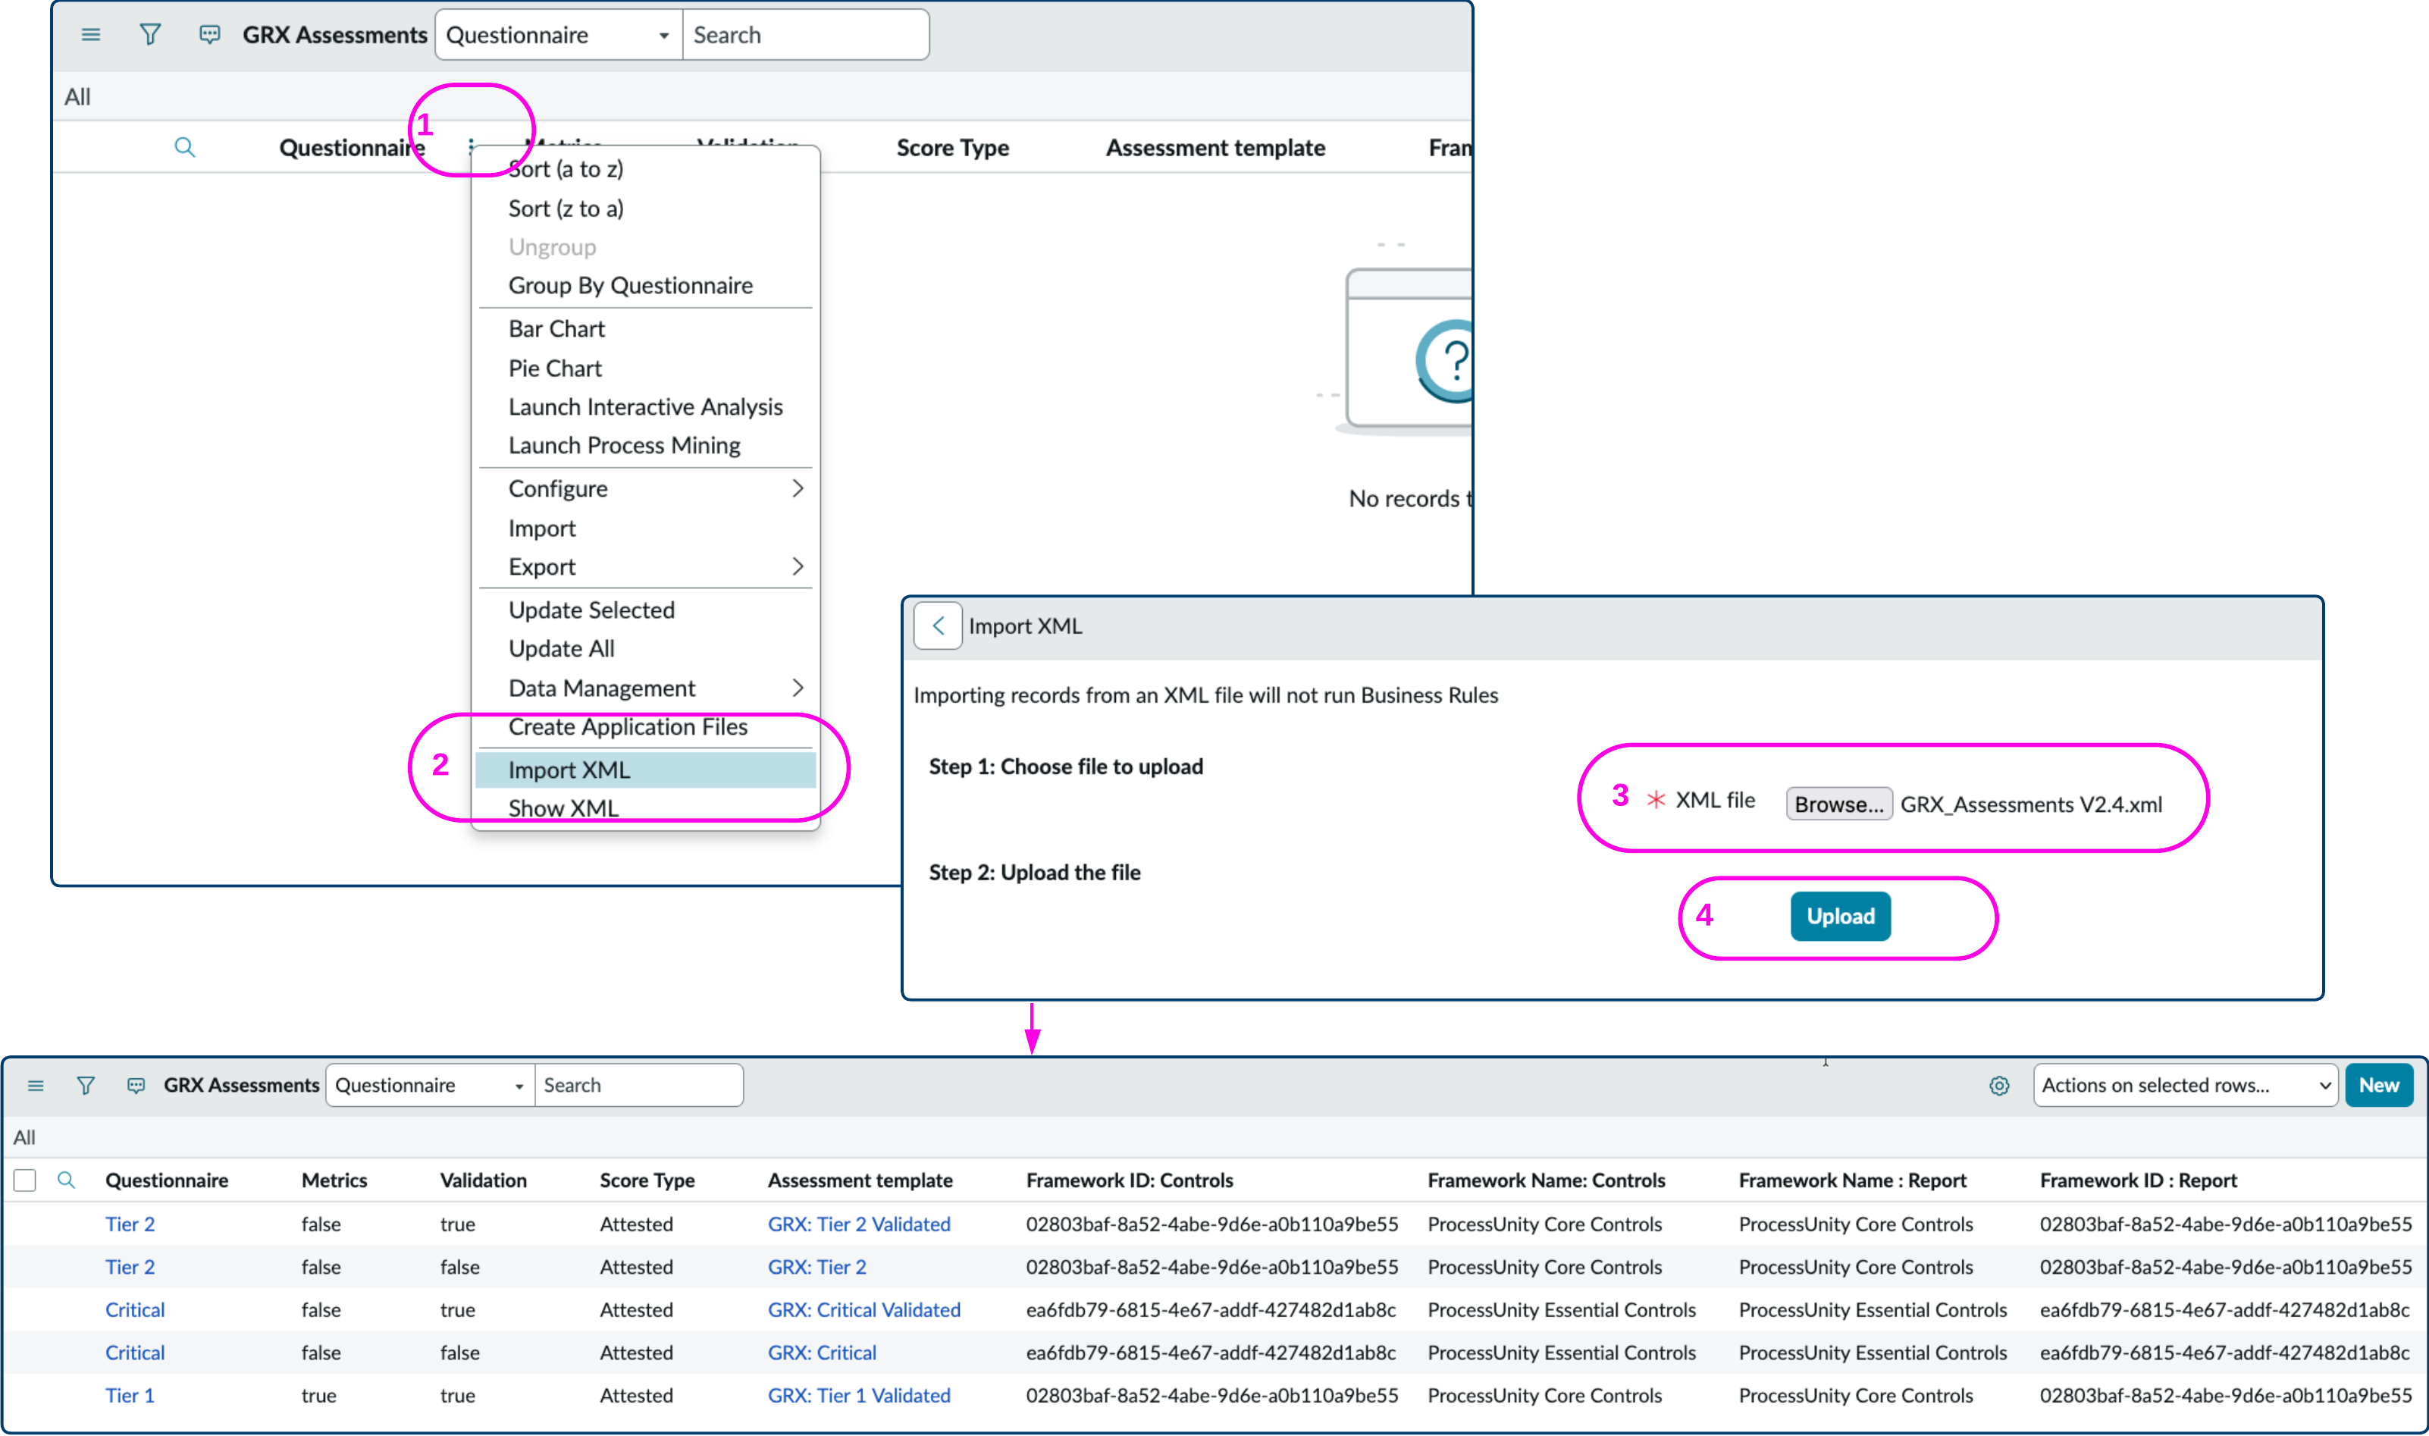
Task: Select Sort (z to a) menu item
Action: click(566, 208)
